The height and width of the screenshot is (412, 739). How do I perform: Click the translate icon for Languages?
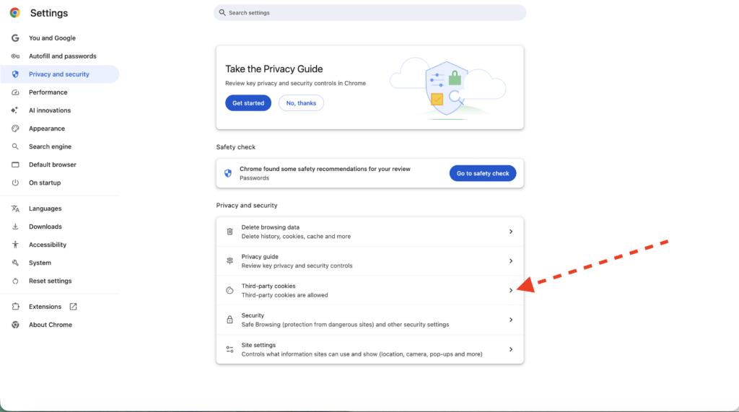15,209
